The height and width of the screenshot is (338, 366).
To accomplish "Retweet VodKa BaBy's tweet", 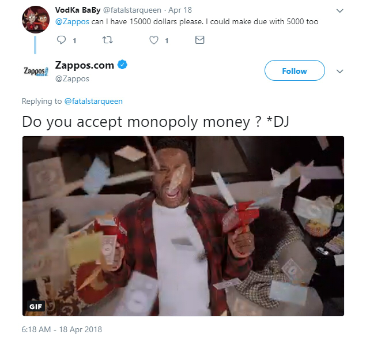I will click(x=108, y=40).
